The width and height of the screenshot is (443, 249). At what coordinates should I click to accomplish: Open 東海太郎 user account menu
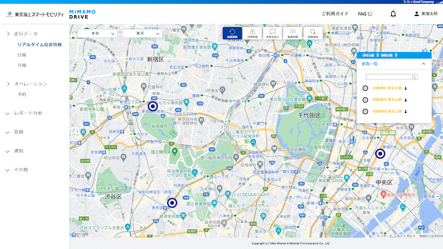click(426, 13)
